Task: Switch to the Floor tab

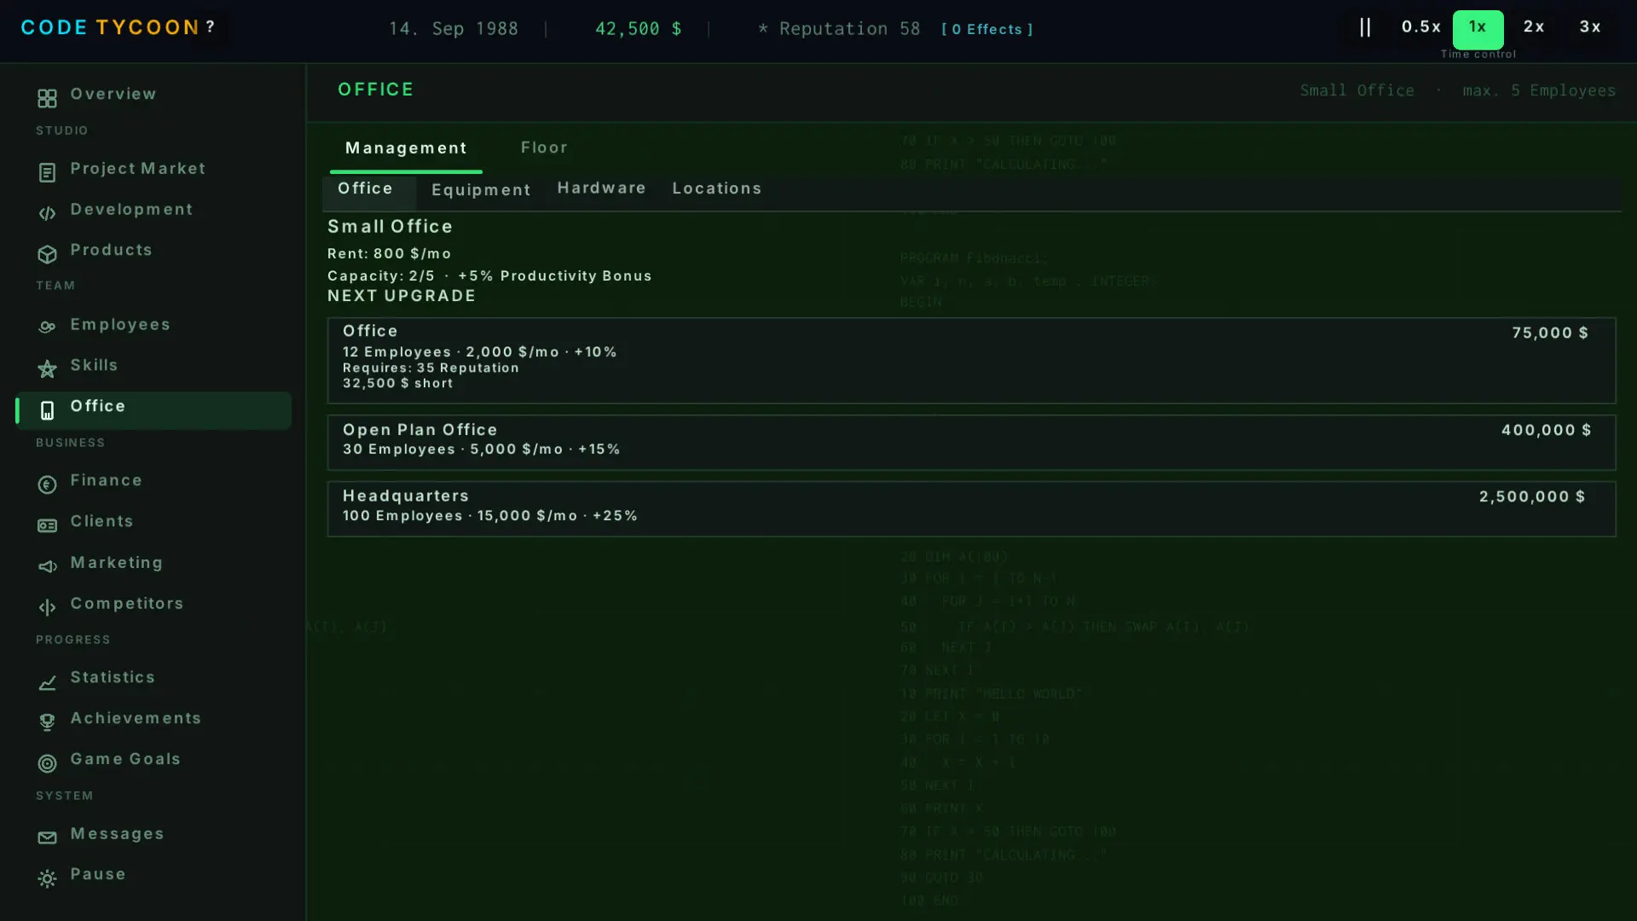Action: (x=544, y=148)
